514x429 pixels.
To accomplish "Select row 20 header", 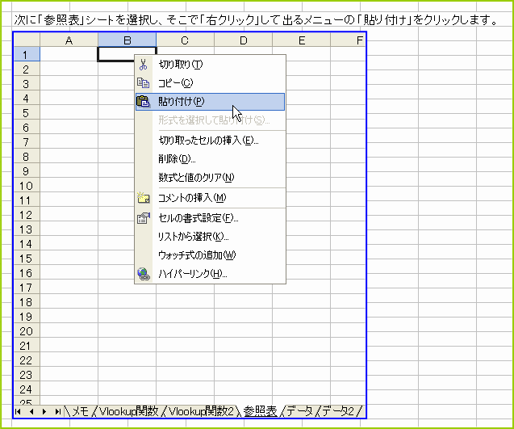I will 27,331.
